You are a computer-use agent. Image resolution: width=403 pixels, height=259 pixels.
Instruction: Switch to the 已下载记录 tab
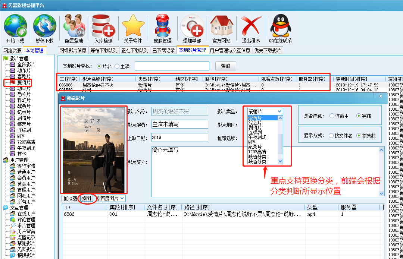[163, 50]
